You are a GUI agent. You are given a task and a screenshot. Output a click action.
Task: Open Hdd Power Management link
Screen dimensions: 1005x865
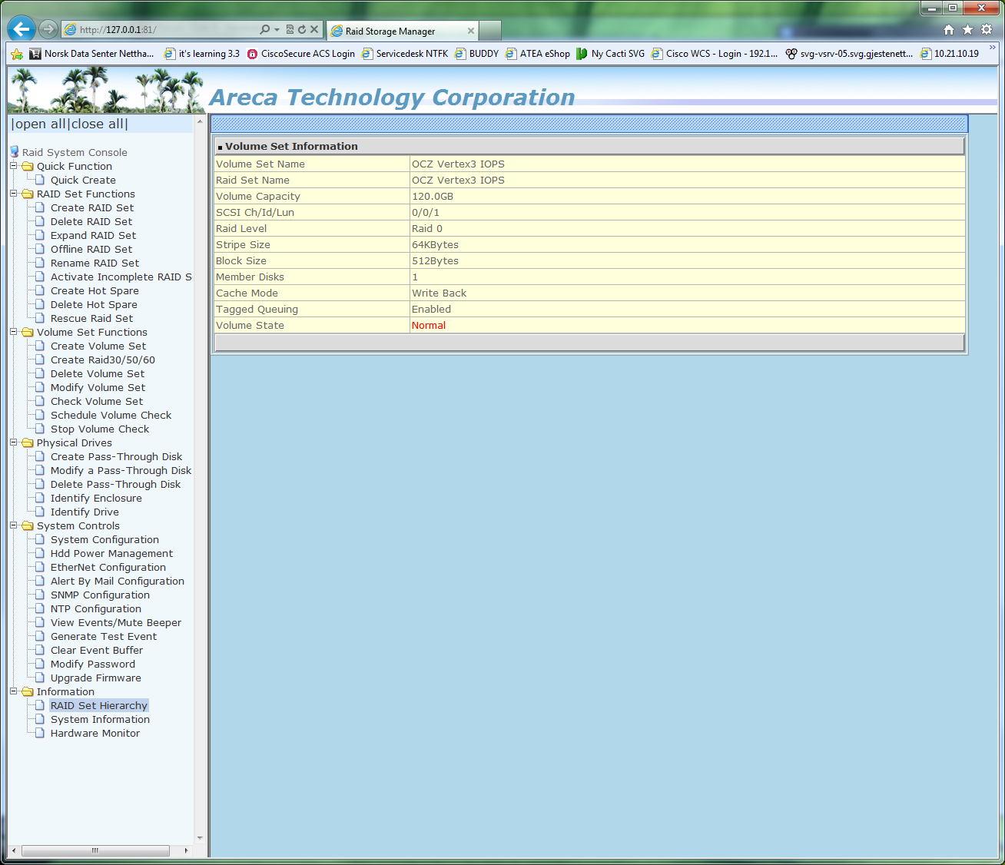[x=111, y=553]
